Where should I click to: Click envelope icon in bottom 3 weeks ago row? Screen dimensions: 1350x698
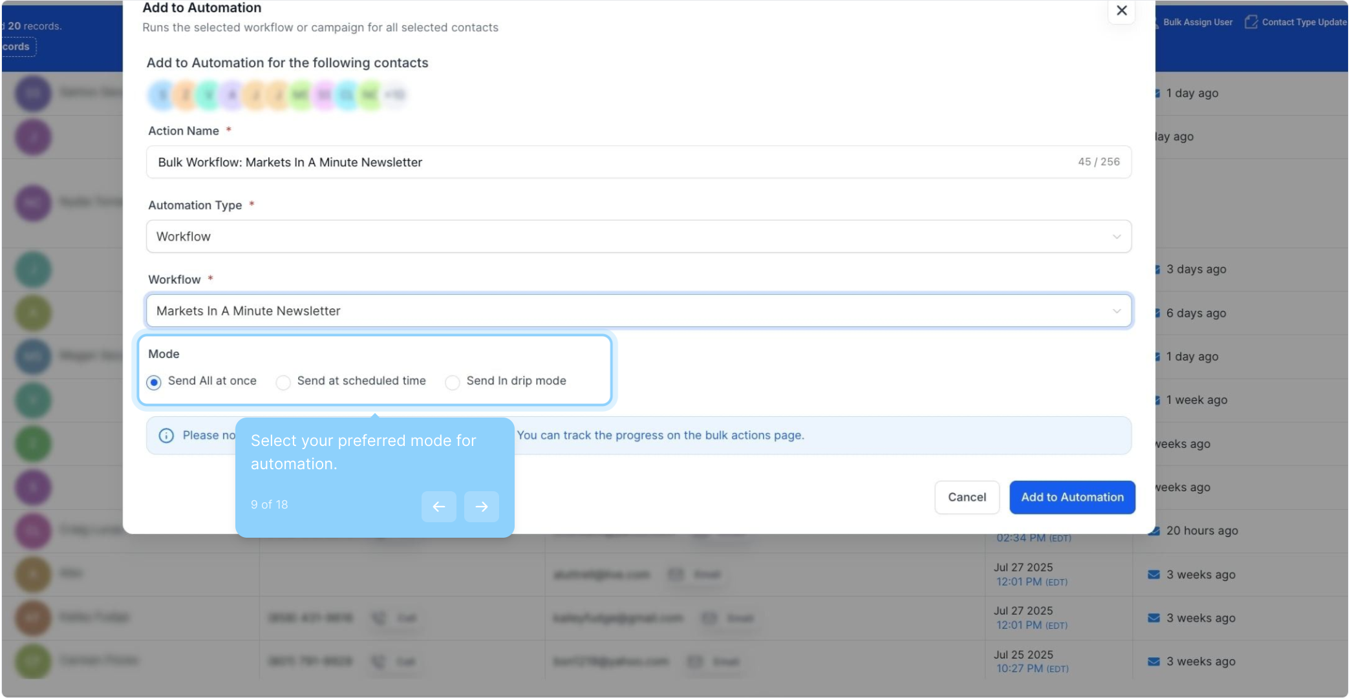pos(1153,661)
